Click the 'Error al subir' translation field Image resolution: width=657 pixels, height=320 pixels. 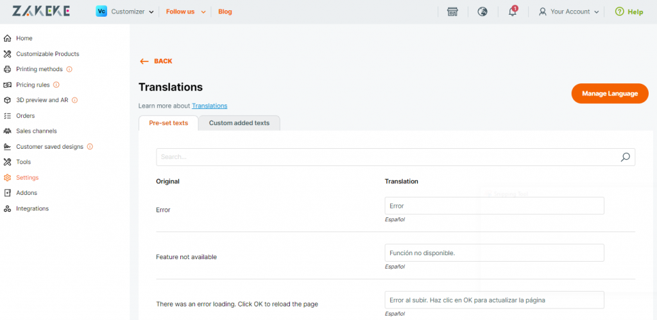coord(495,300)
